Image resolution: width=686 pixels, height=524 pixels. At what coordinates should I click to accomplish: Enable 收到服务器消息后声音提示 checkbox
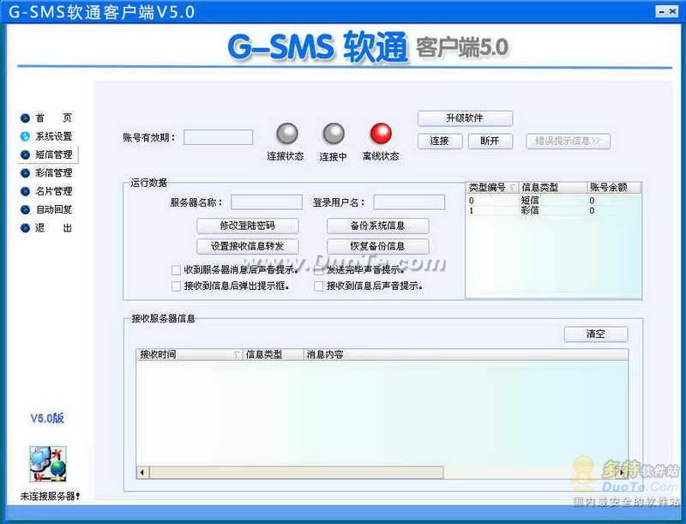(x=176, y=270)
